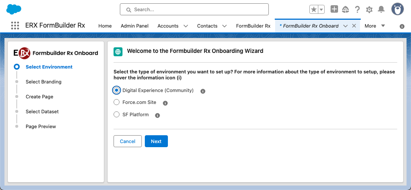The width and height of the screenshot is (411, 190).
Task: View the notifications bell
Action: tap(381, 9)
